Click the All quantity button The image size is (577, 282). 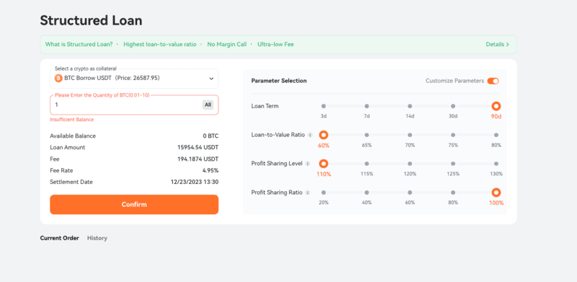pyautogui.click(x=208, y=105)
